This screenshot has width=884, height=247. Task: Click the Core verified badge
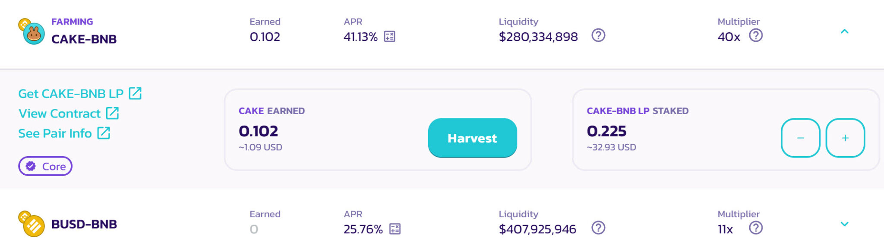click(45, 166)
